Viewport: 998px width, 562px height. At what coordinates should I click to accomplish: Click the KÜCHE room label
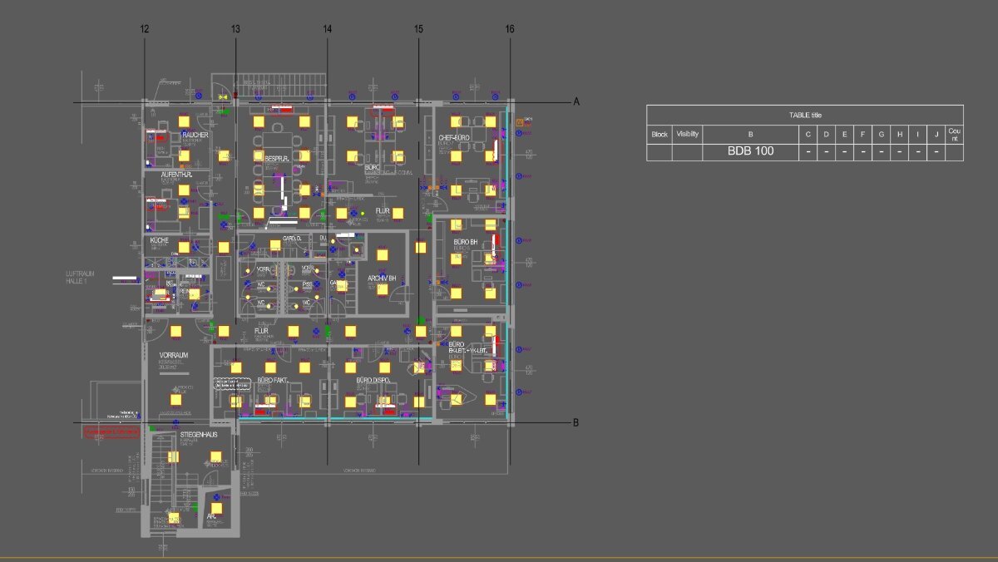(160, 240)
